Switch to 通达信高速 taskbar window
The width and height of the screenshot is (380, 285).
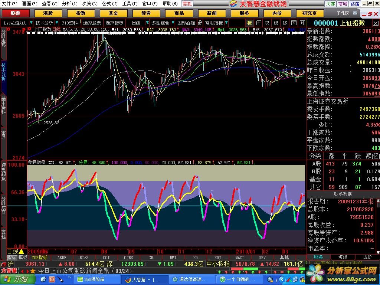191,279
